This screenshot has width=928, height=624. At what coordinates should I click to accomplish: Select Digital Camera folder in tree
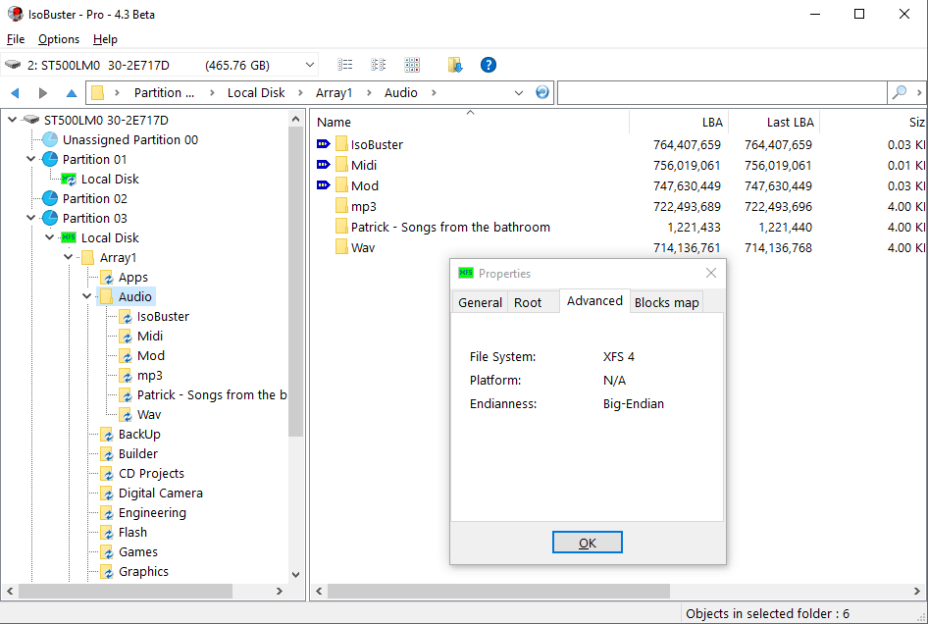tap(160, 494)
